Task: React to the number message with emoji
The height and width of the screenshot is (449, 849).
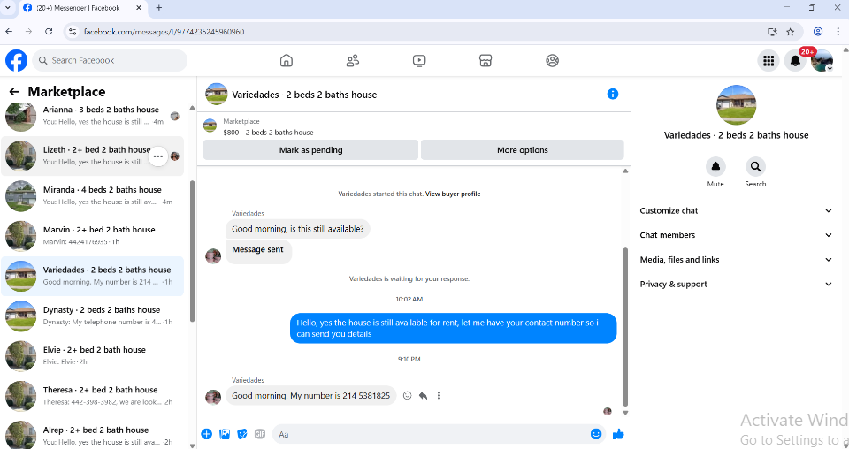Action: [408, 395]
